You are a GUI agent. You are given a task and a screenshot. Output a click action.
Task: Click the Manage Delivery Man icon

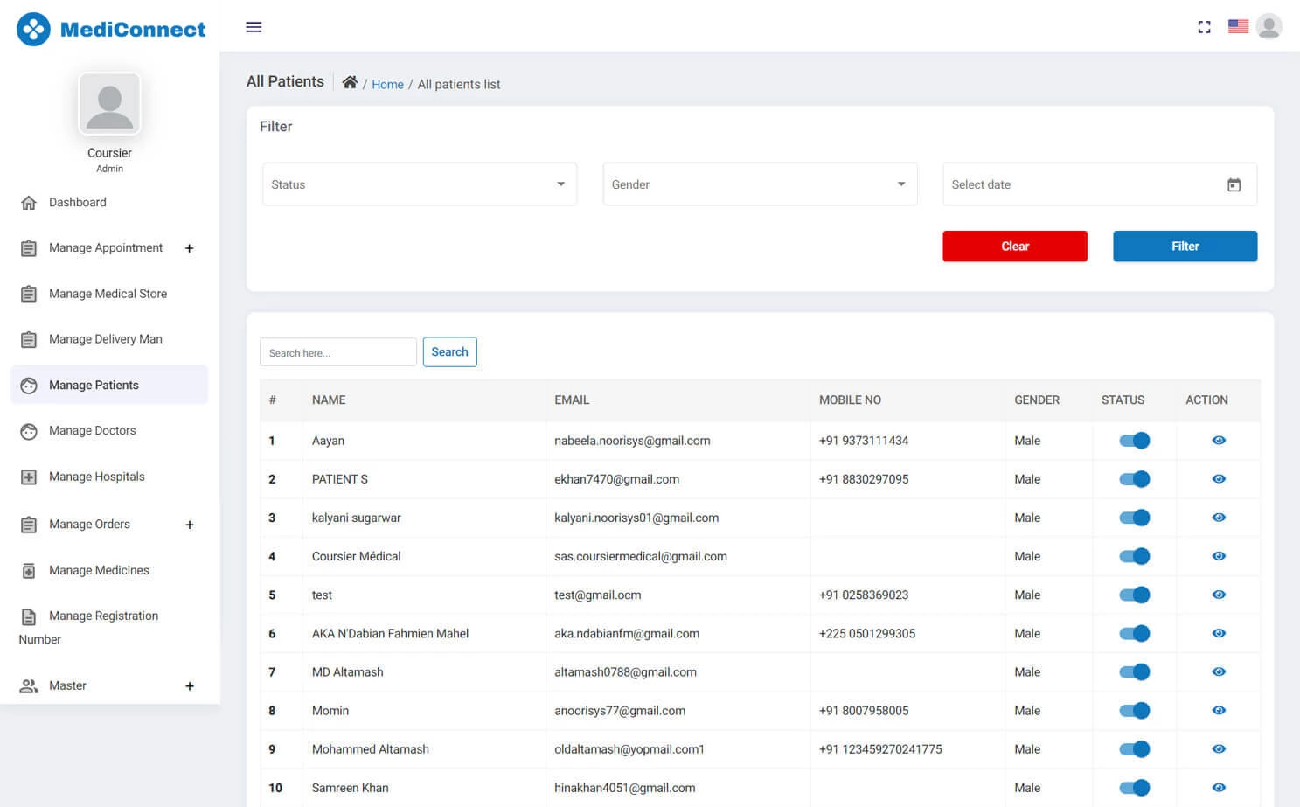(x=29, y=338)
